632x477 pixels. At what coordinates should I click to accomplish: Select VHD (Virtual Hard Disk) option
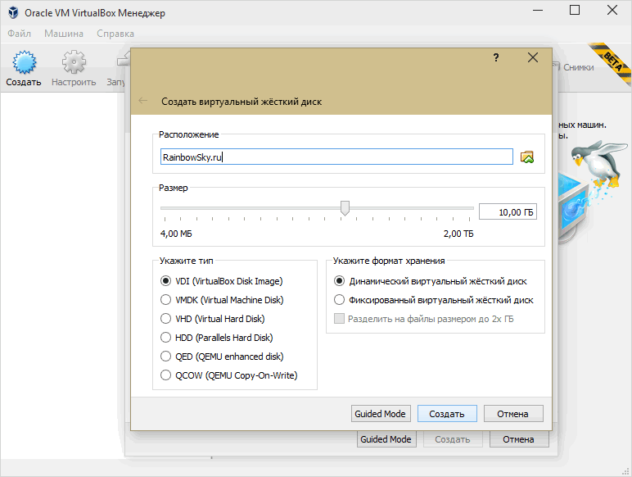point(212,319)
